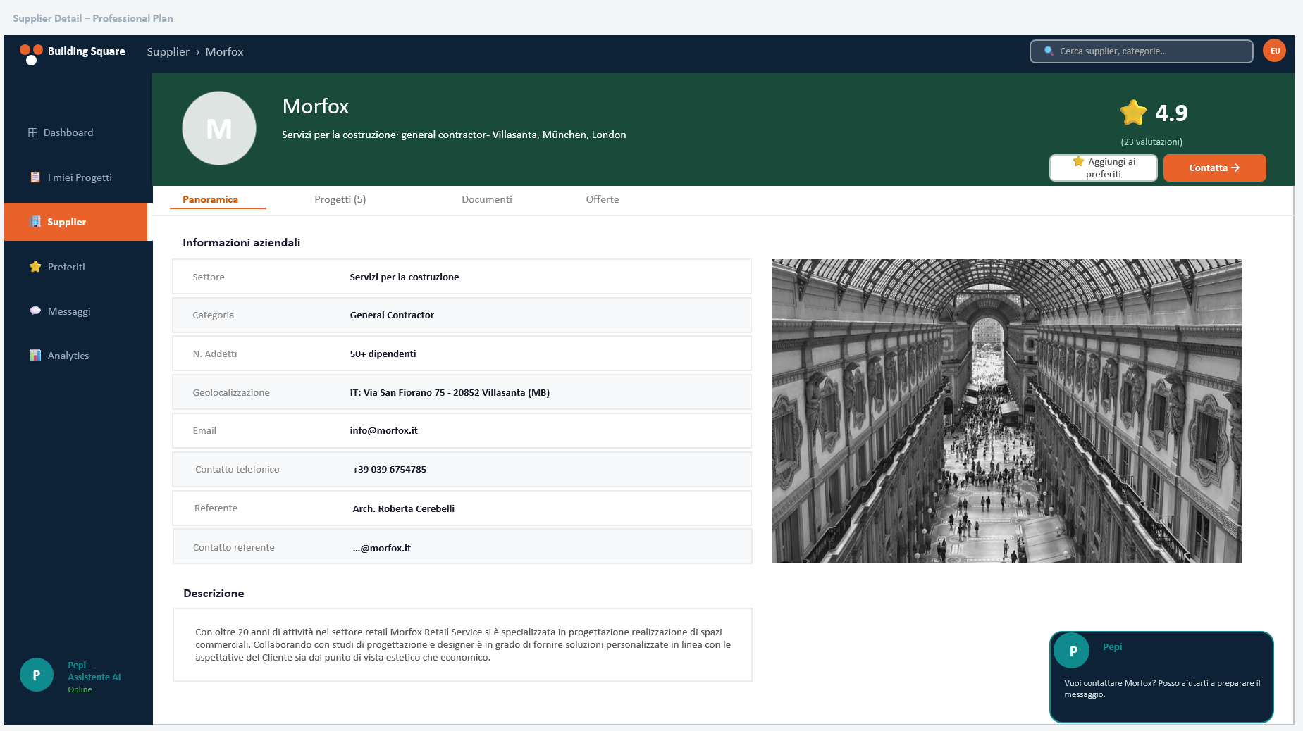Click the Contatta button

[x=1214, y=168]
